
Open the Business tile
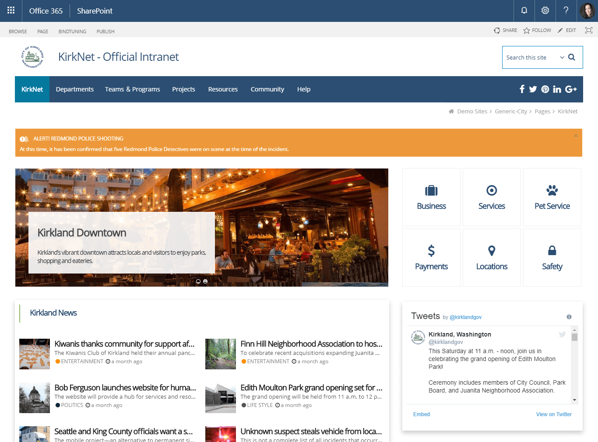431,197
